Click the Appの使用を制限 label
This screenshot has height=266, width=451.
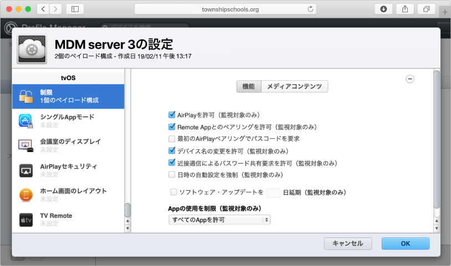pyautogui.click(x=214, y=208)
